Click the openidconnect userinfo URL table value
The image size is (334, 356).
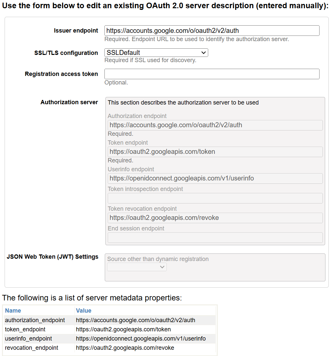pyautogui.click(x=141, y=339)
